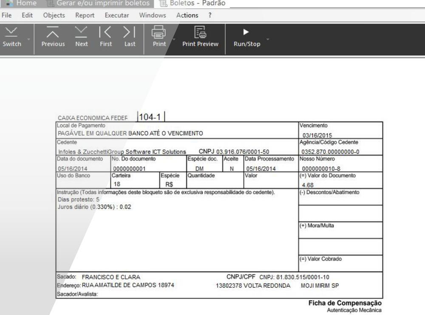The width and height of the screenshot is (425, 315).
Task: Open the Executar menu
Action: 117,15
